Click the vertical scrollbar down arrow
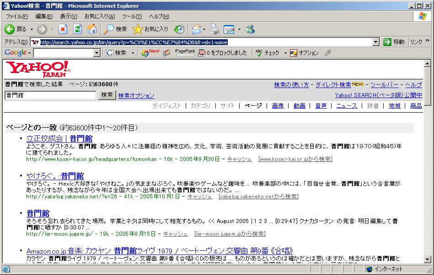434x275 pixels. pos(428,259)
